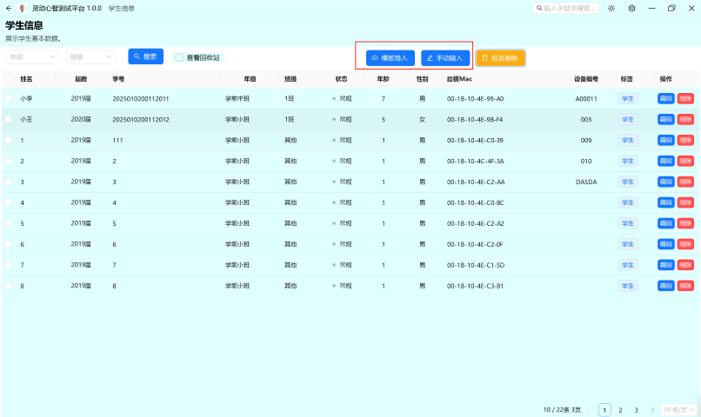Open the 年级 filter dropdown
Screen dimensions: 701x417
click(x=32, y=56)
